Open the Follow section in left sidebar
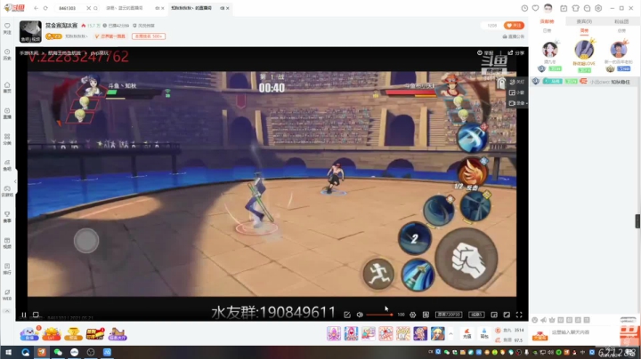Image resolution: width=641 pixels, height=359 pixels. point(7,28)
